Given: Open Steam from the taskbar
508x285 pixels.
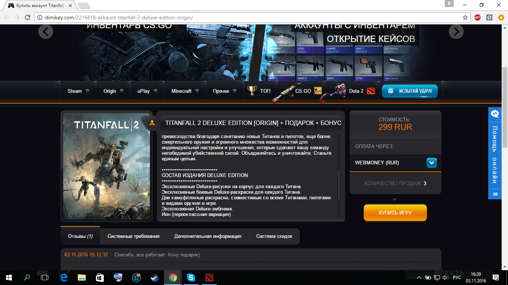Looking at the screenshot, I should 154,277.
